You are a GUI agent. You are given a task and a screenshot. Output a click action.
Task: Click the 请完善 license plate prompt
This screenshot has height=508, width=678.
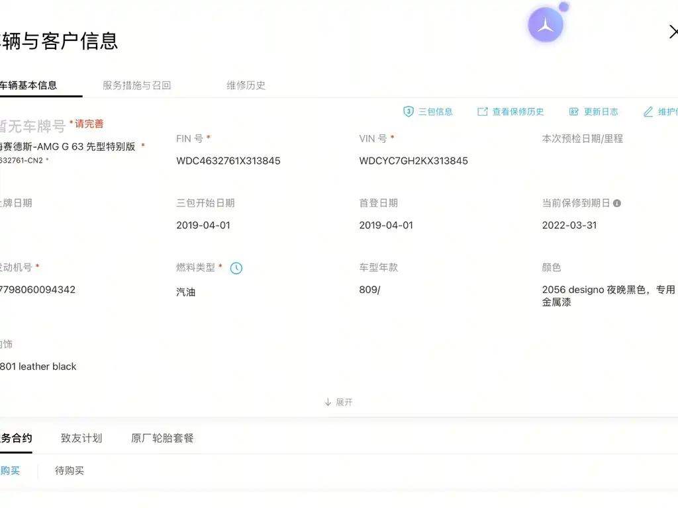tap(88, 124)
